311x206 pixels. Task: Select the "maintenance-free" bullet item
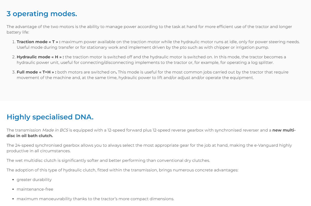[x=35, y=189]
